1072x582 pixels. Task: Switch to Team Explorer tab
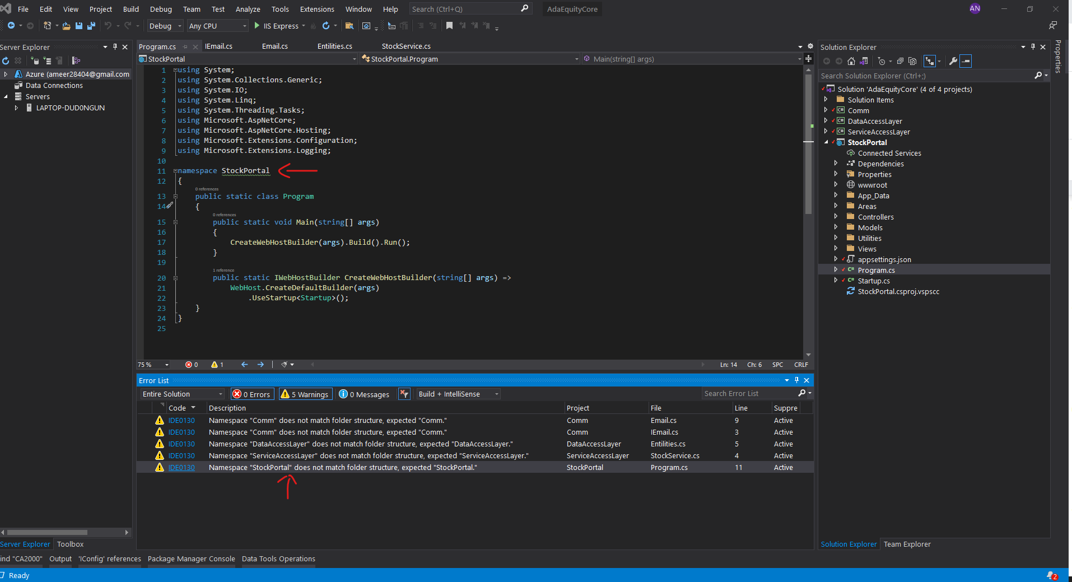pos(907,544)
